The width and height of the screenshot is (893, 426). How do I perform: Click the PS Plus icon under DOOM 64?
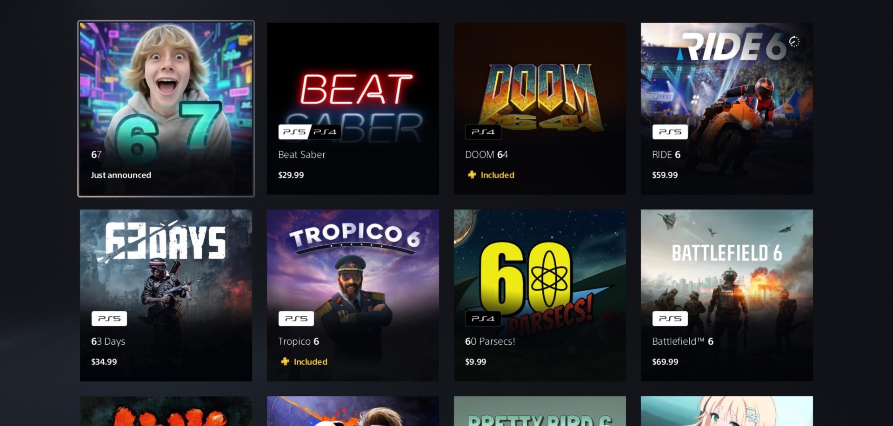pos(472,175)
